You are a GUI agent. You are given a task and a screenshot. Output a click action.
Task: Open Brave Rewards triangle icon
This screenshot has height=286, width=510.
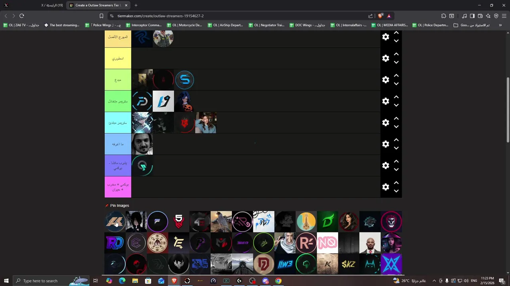pyautogui.click(x=389, y=16)
